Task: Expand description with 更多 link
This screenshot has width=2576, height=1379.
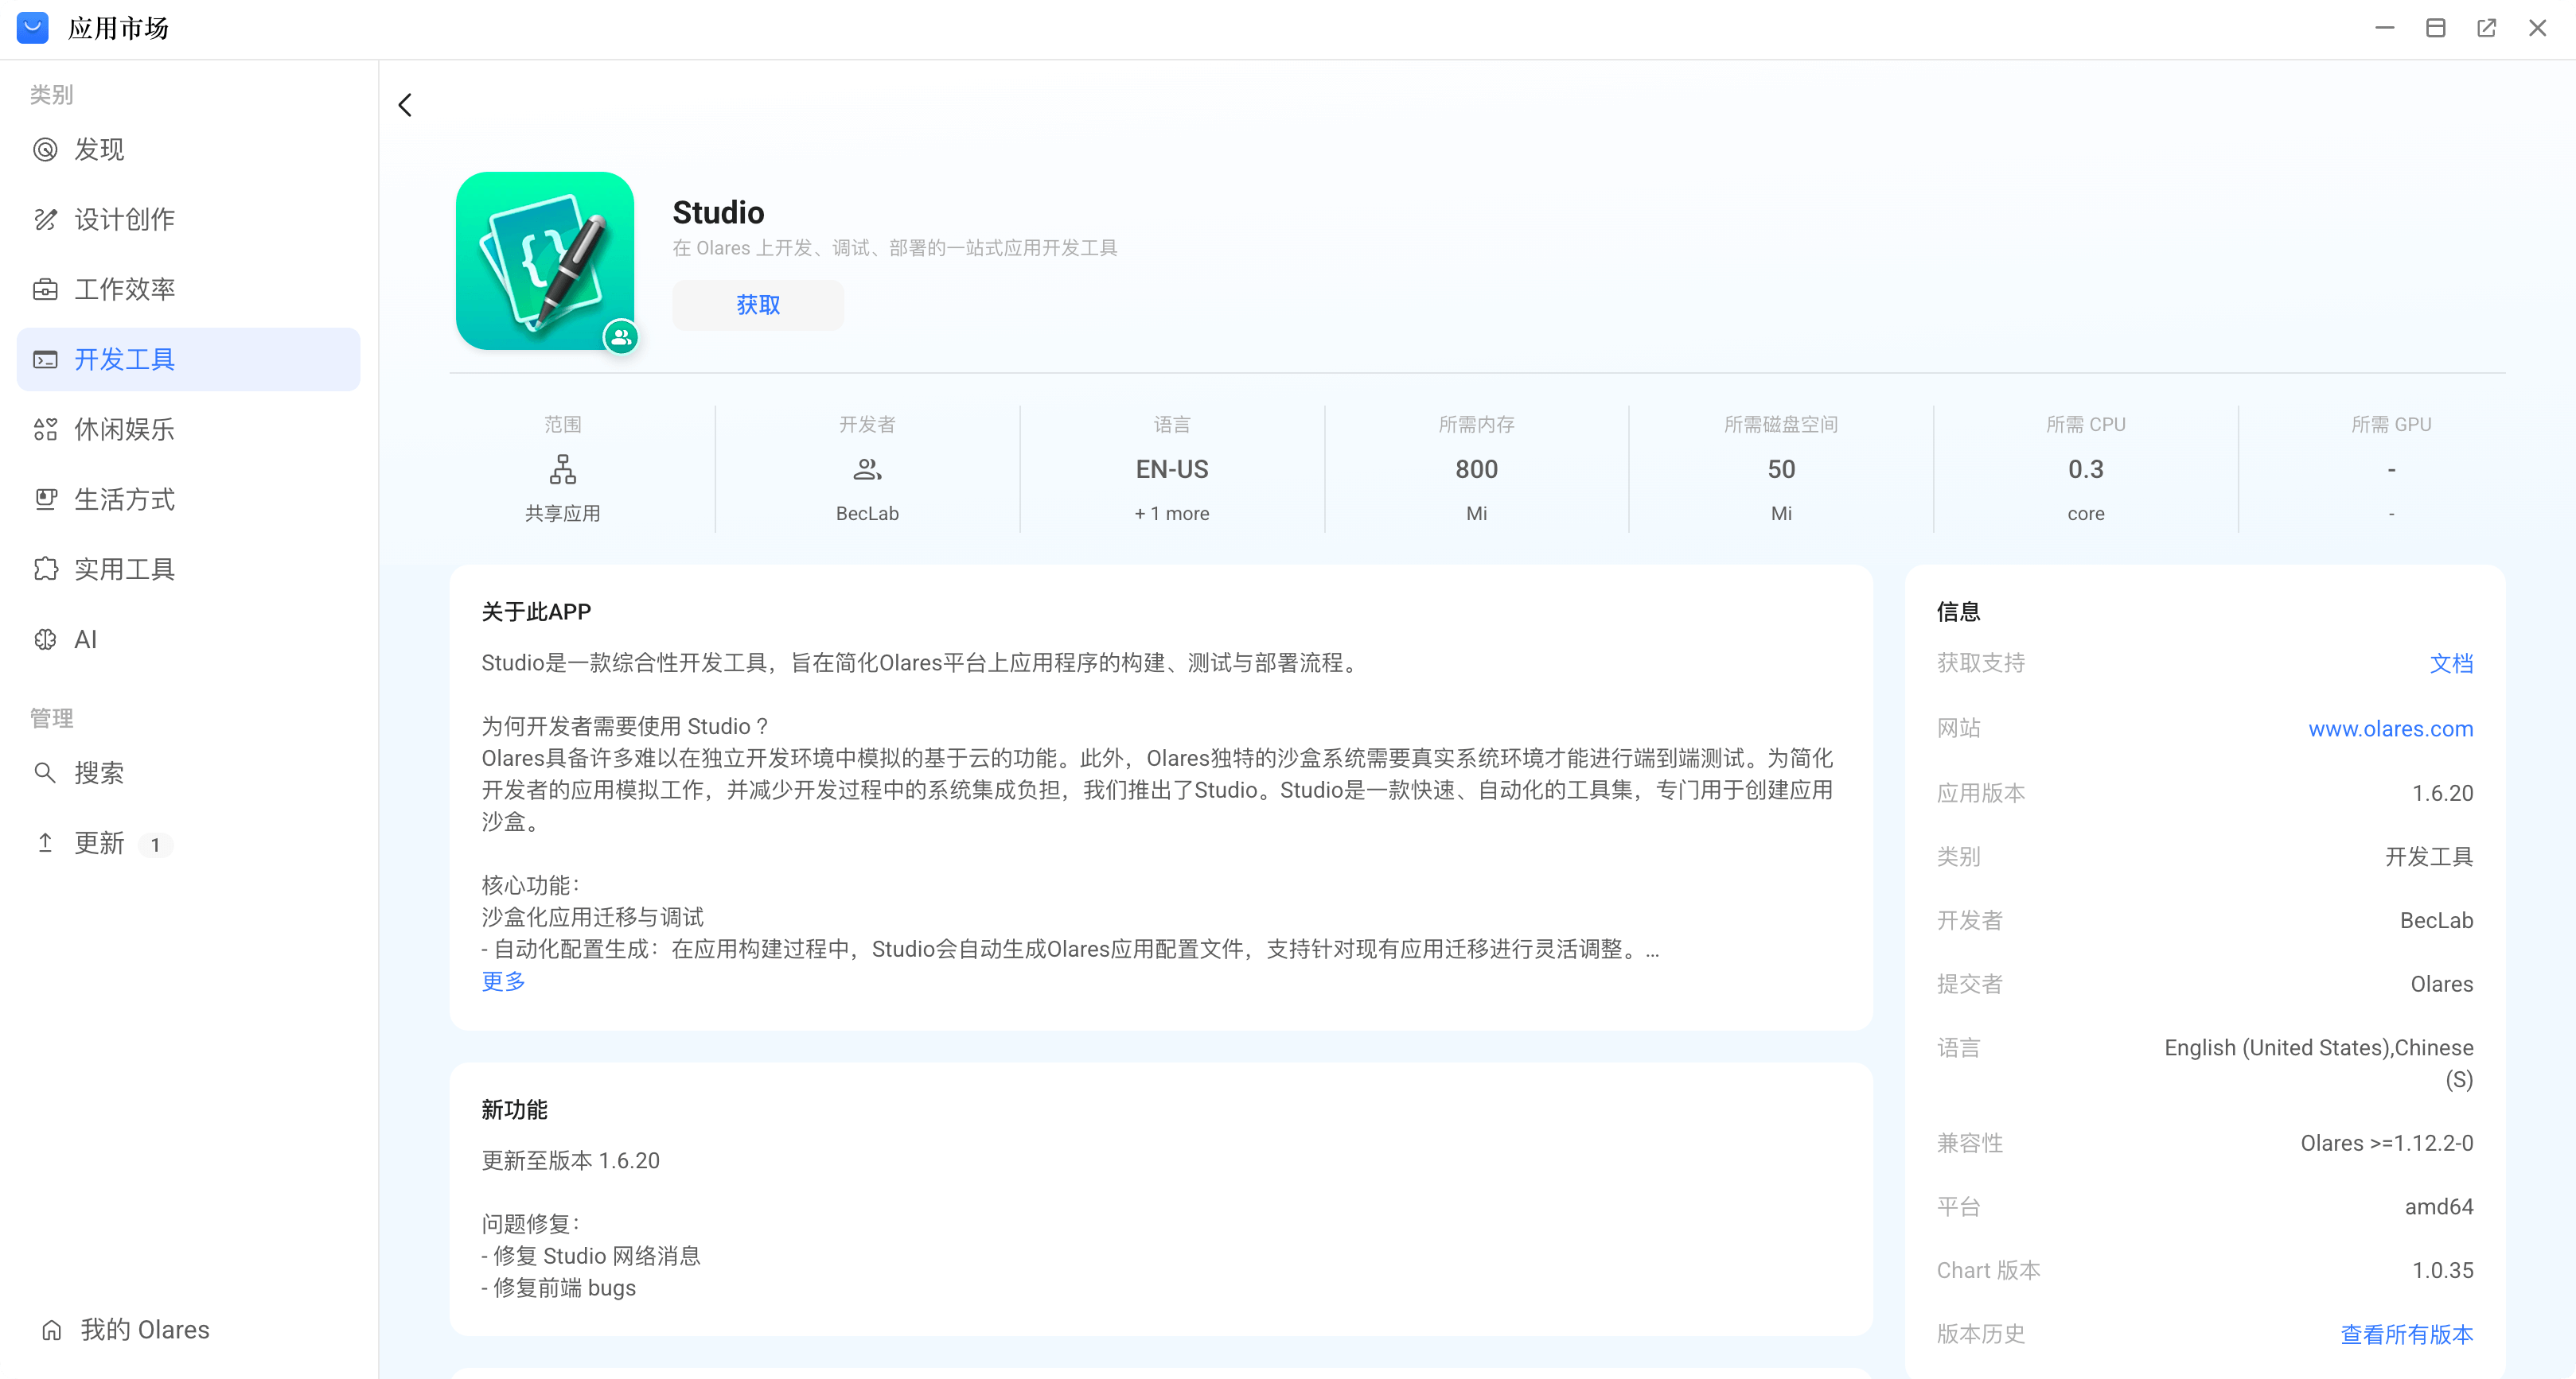Action: [x=503, y=981]
